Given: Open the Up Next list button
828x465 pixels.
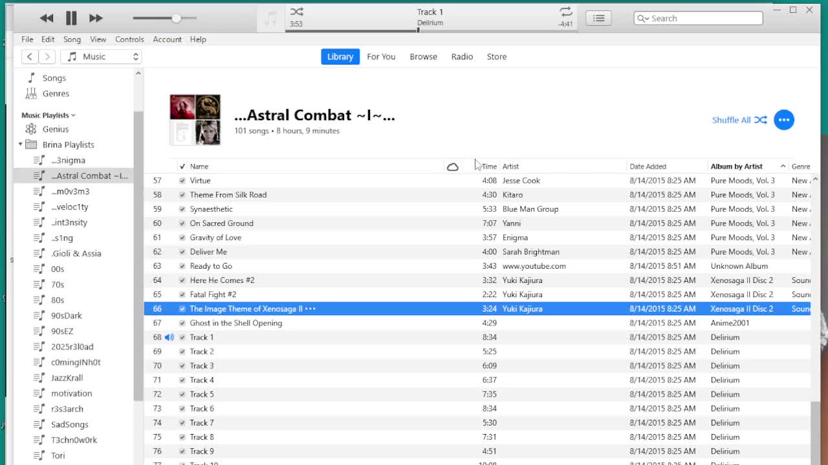Looking at the screenshot, I should point(598,18).
